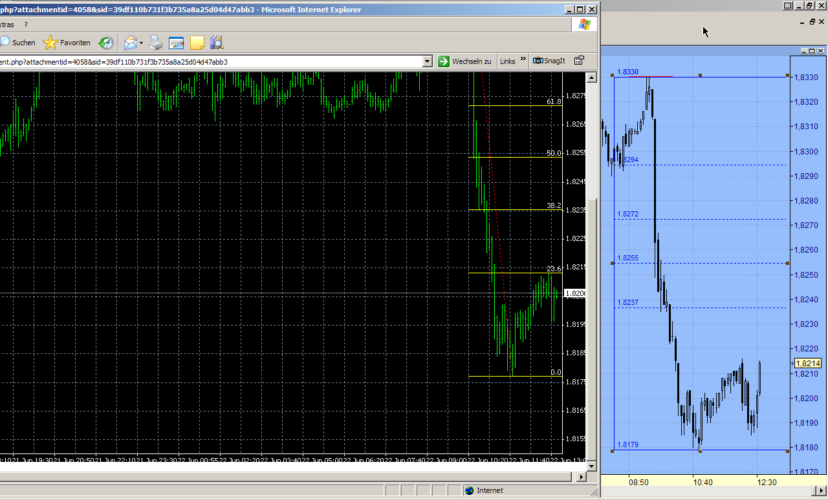Image resolution: width=828 pixels, height=500 pixels.
Task: Click the middle-left handle at 1.8255 level
Action: (x=613, y=263)
